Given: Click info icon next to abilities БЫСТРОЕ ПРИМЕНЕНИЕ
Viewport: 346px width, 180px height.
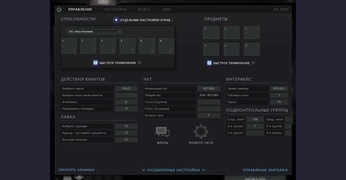Looking at the screenshot, I should point(140,63).
